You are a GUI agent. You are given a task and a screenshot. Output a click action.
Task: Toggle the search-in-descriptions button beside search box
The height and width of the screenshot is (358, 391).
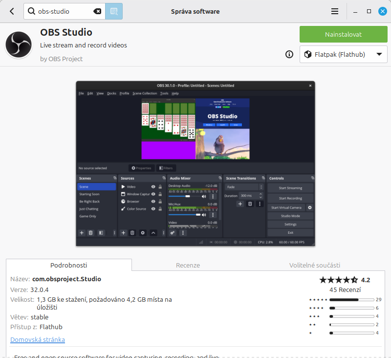114,11
